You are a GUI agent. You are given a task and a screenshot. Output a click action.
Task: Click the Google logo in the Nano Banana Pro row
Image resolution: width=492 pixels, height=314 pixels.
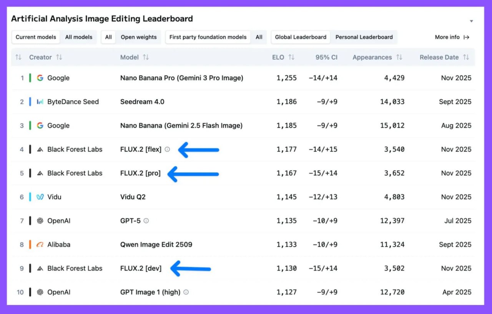[40, 78]
